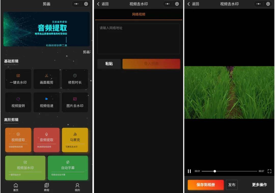Click the 请输入网络地址 URL input field
275x193 pixels.
pos(139,39)
